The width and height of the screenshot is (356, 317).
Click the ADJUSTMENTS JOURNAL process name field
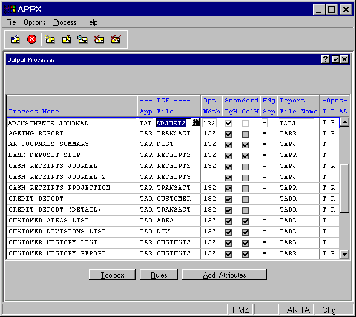[71, 123]
